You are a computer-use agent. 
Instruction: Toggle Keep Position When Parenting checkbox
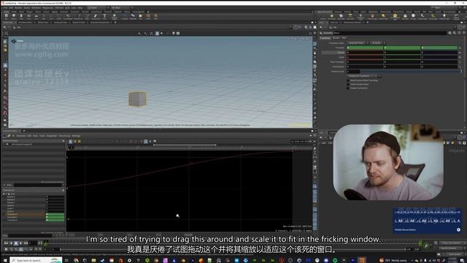pyautogui.click(x=348, y=80)
